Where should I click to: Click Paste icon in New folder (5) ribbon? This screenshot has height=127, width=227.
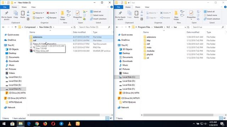click(x=23, y=14)
